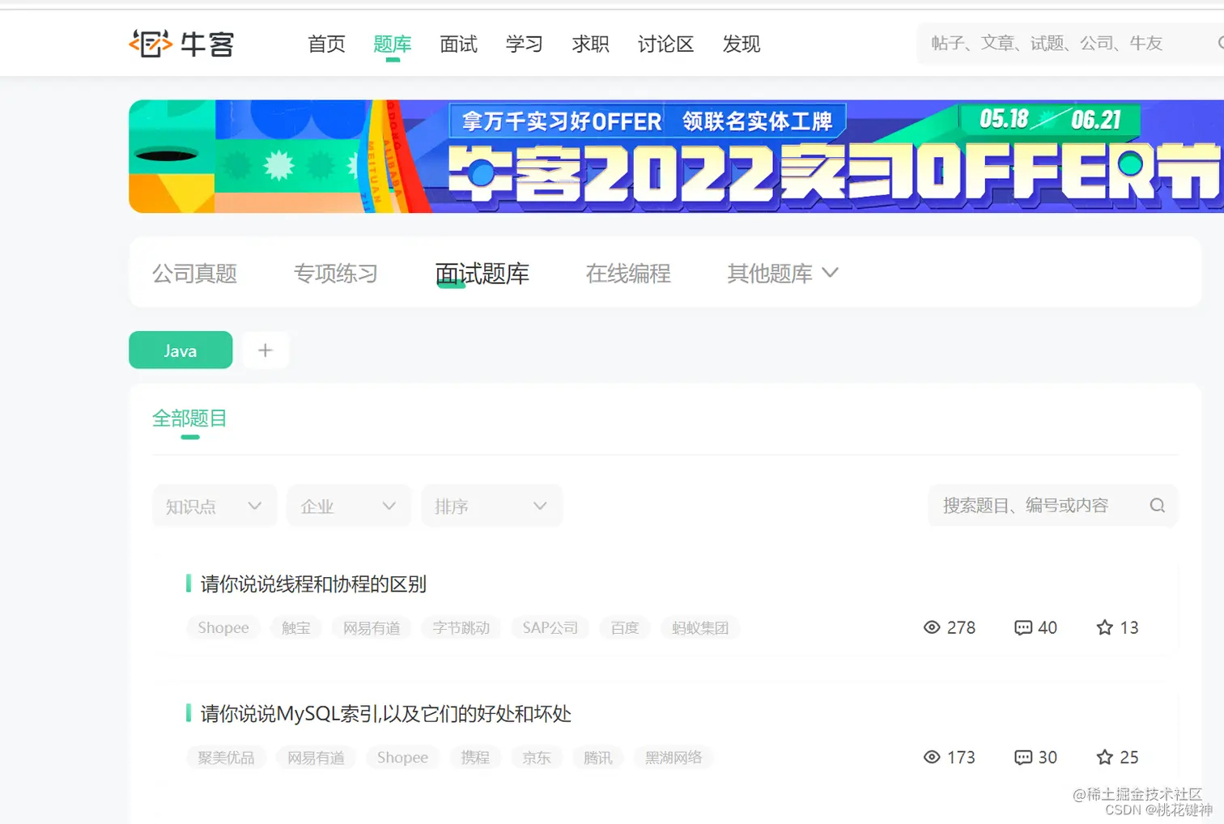Open the question about 线程和协程的区别
Image resolution: width=1224 pixels, height=824 pixels.
point(313,584)
